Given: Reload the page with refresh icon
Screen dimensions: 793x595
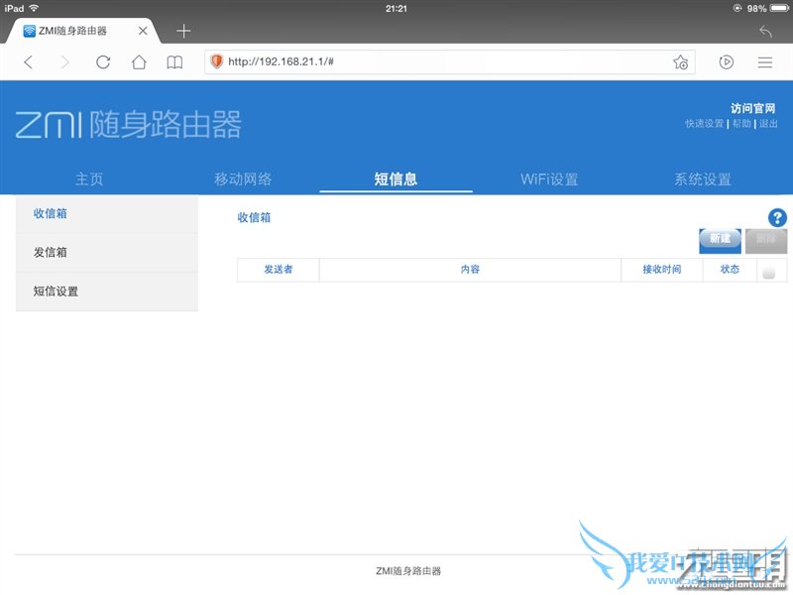Looking at the screenshot, I should 103,62.
